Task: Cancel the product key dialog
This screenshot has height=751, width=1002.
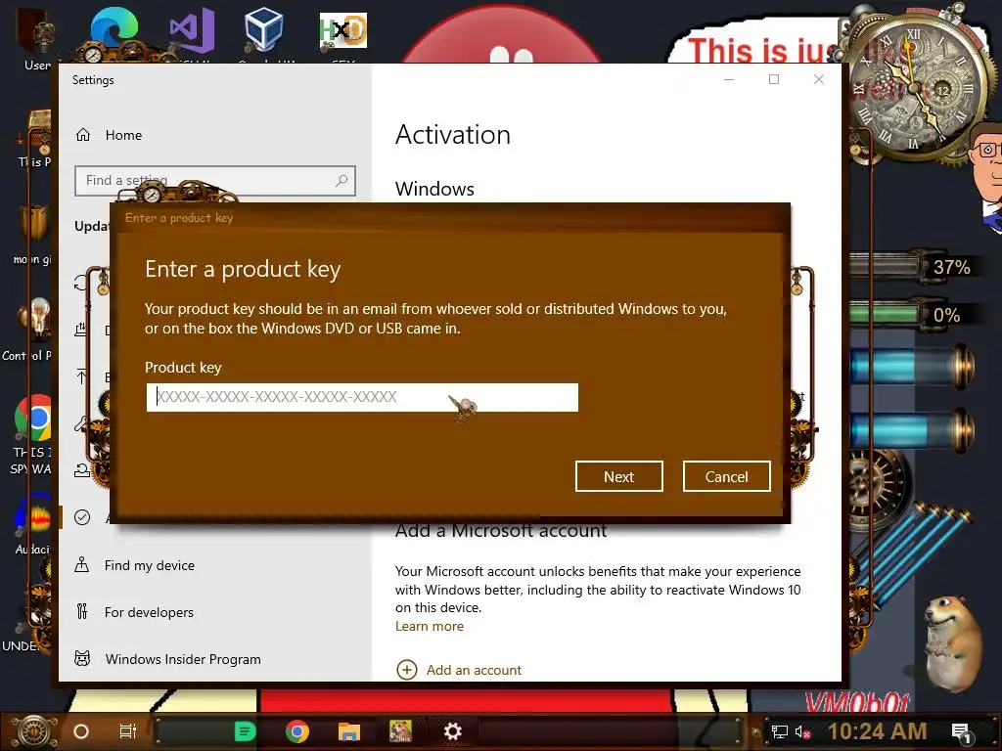Action: pos(727,476)
